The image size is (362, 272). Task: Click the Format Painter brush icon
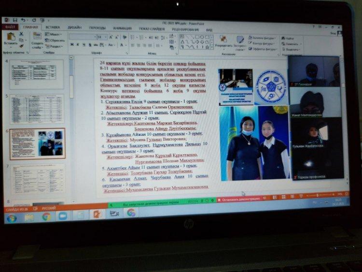21,46
